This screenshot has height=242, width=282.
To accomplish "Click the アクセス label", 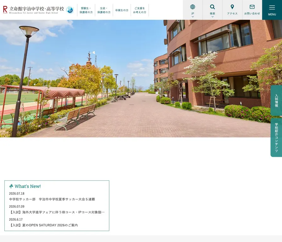I will pos(232,14).
